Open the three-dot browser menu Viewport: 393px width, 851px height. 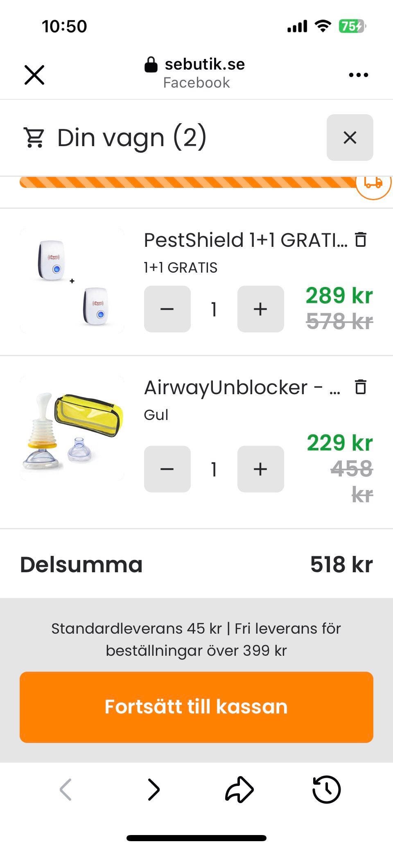358,75
